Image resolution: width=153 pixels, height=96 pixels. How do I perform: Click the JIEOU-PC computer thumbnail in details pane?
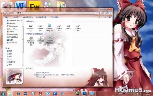click(15, 76)
